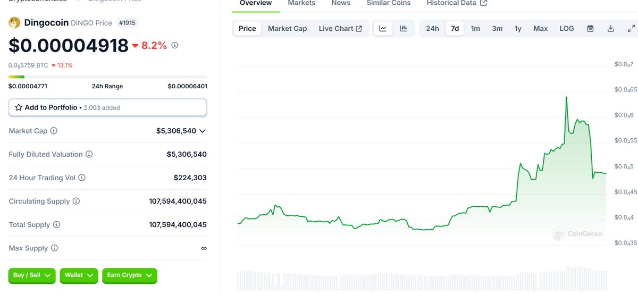
Task: Click star icon in Add to Portfolio
Action: 19,107
